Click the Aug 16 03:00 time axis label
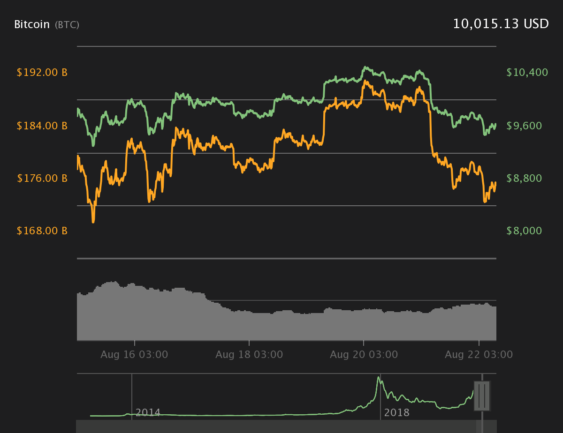The image size is (563, 433). coord(134,354)
